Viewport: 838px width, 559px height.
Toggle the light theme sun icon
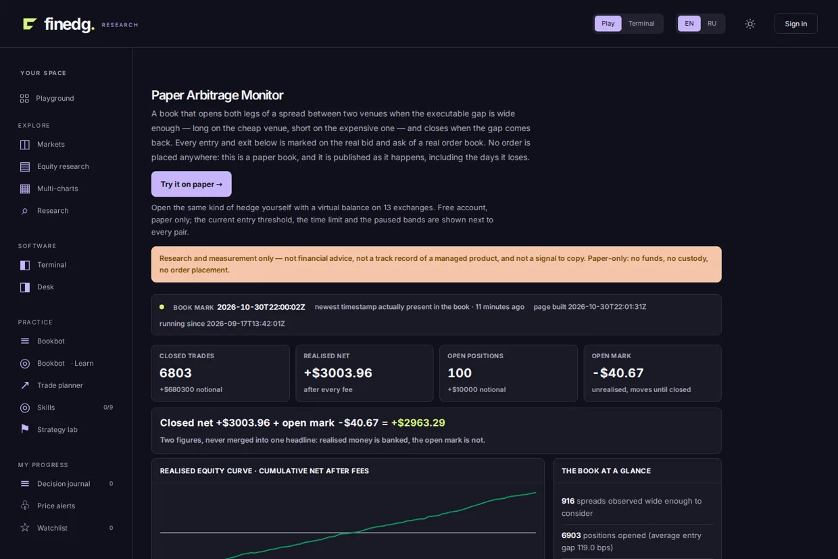750,24
